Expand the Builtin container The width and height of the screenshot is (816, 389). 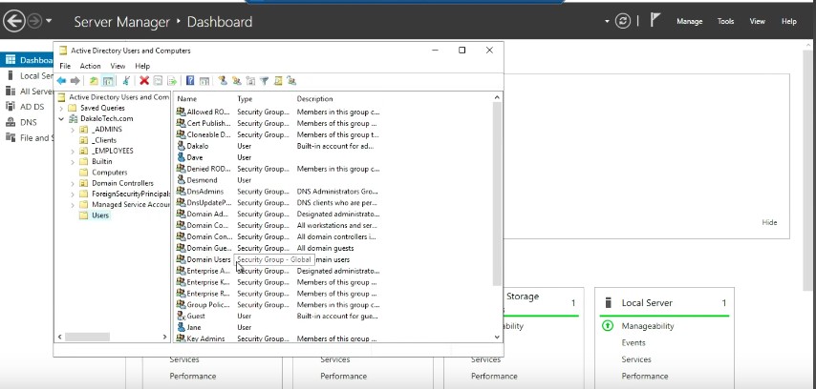73,161
